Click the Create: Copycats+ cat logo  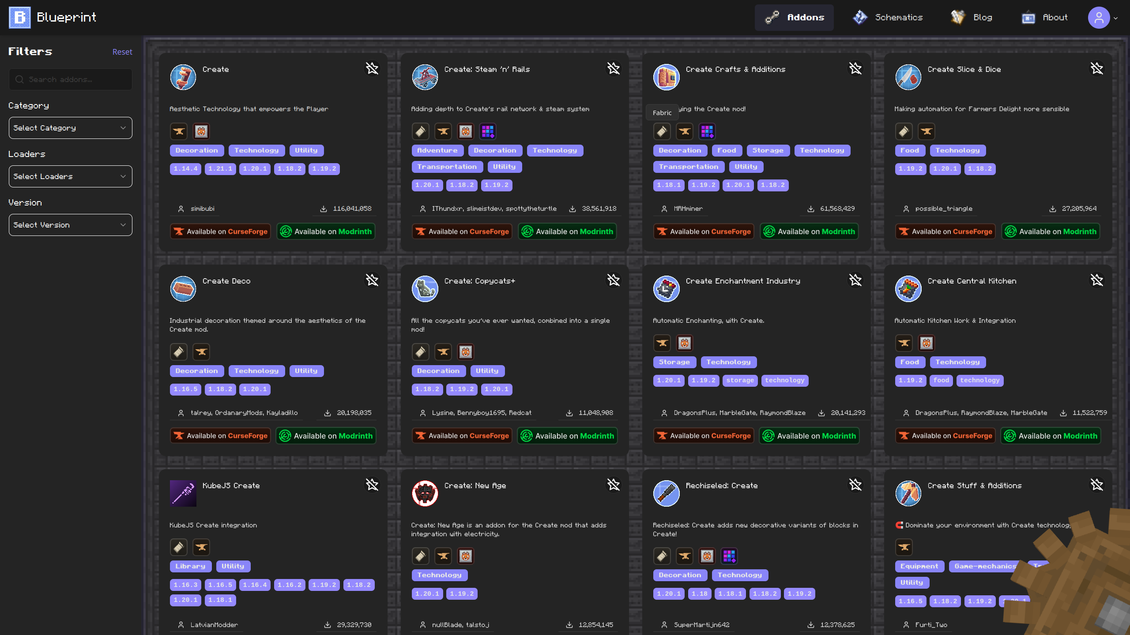425,289
